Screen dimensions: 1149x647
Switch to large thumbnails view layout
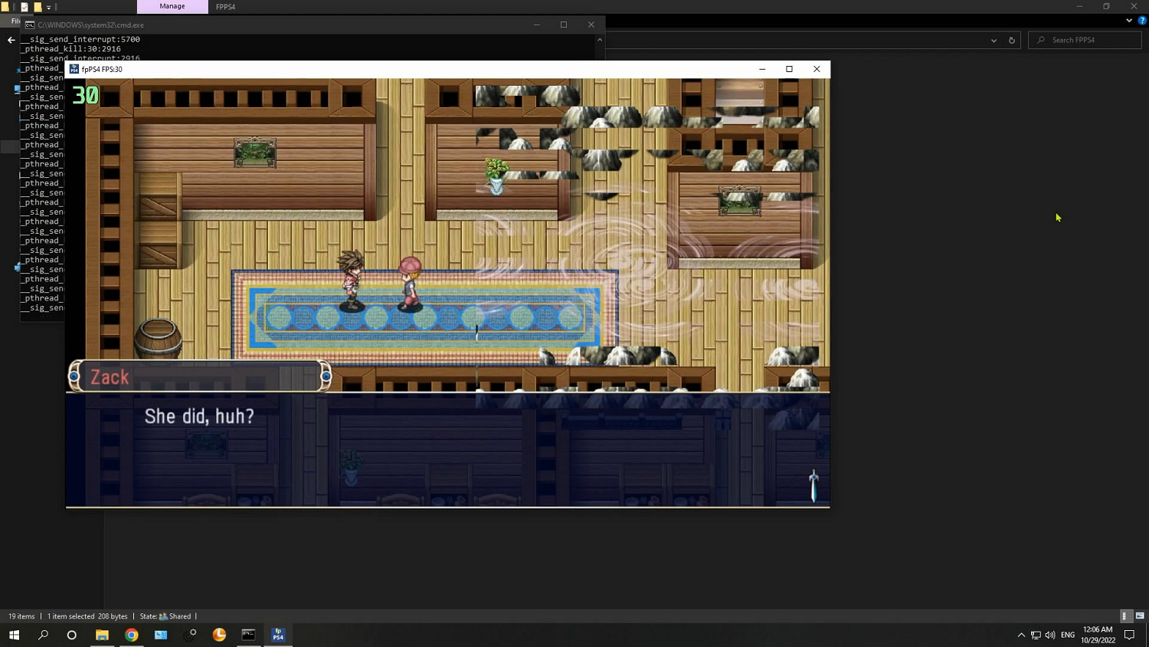point(1140,616)
